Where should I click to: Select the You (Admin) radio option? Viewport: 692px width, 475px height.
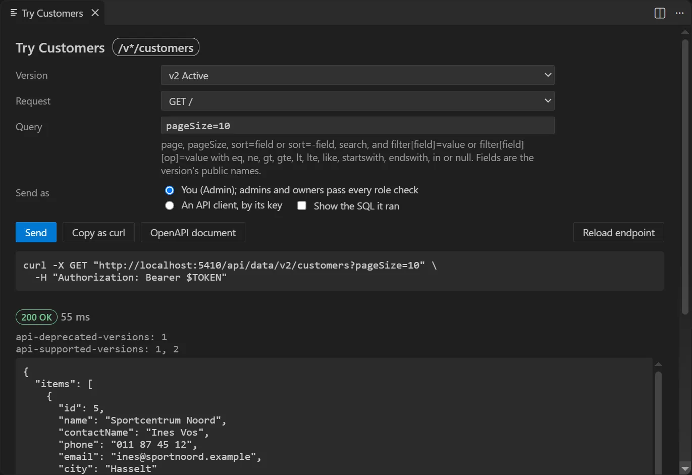170,190
